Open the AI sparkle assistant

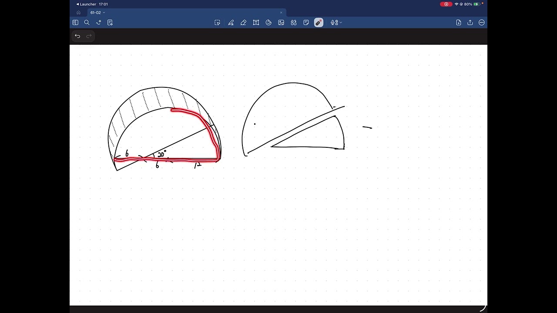tap(98, 23)
